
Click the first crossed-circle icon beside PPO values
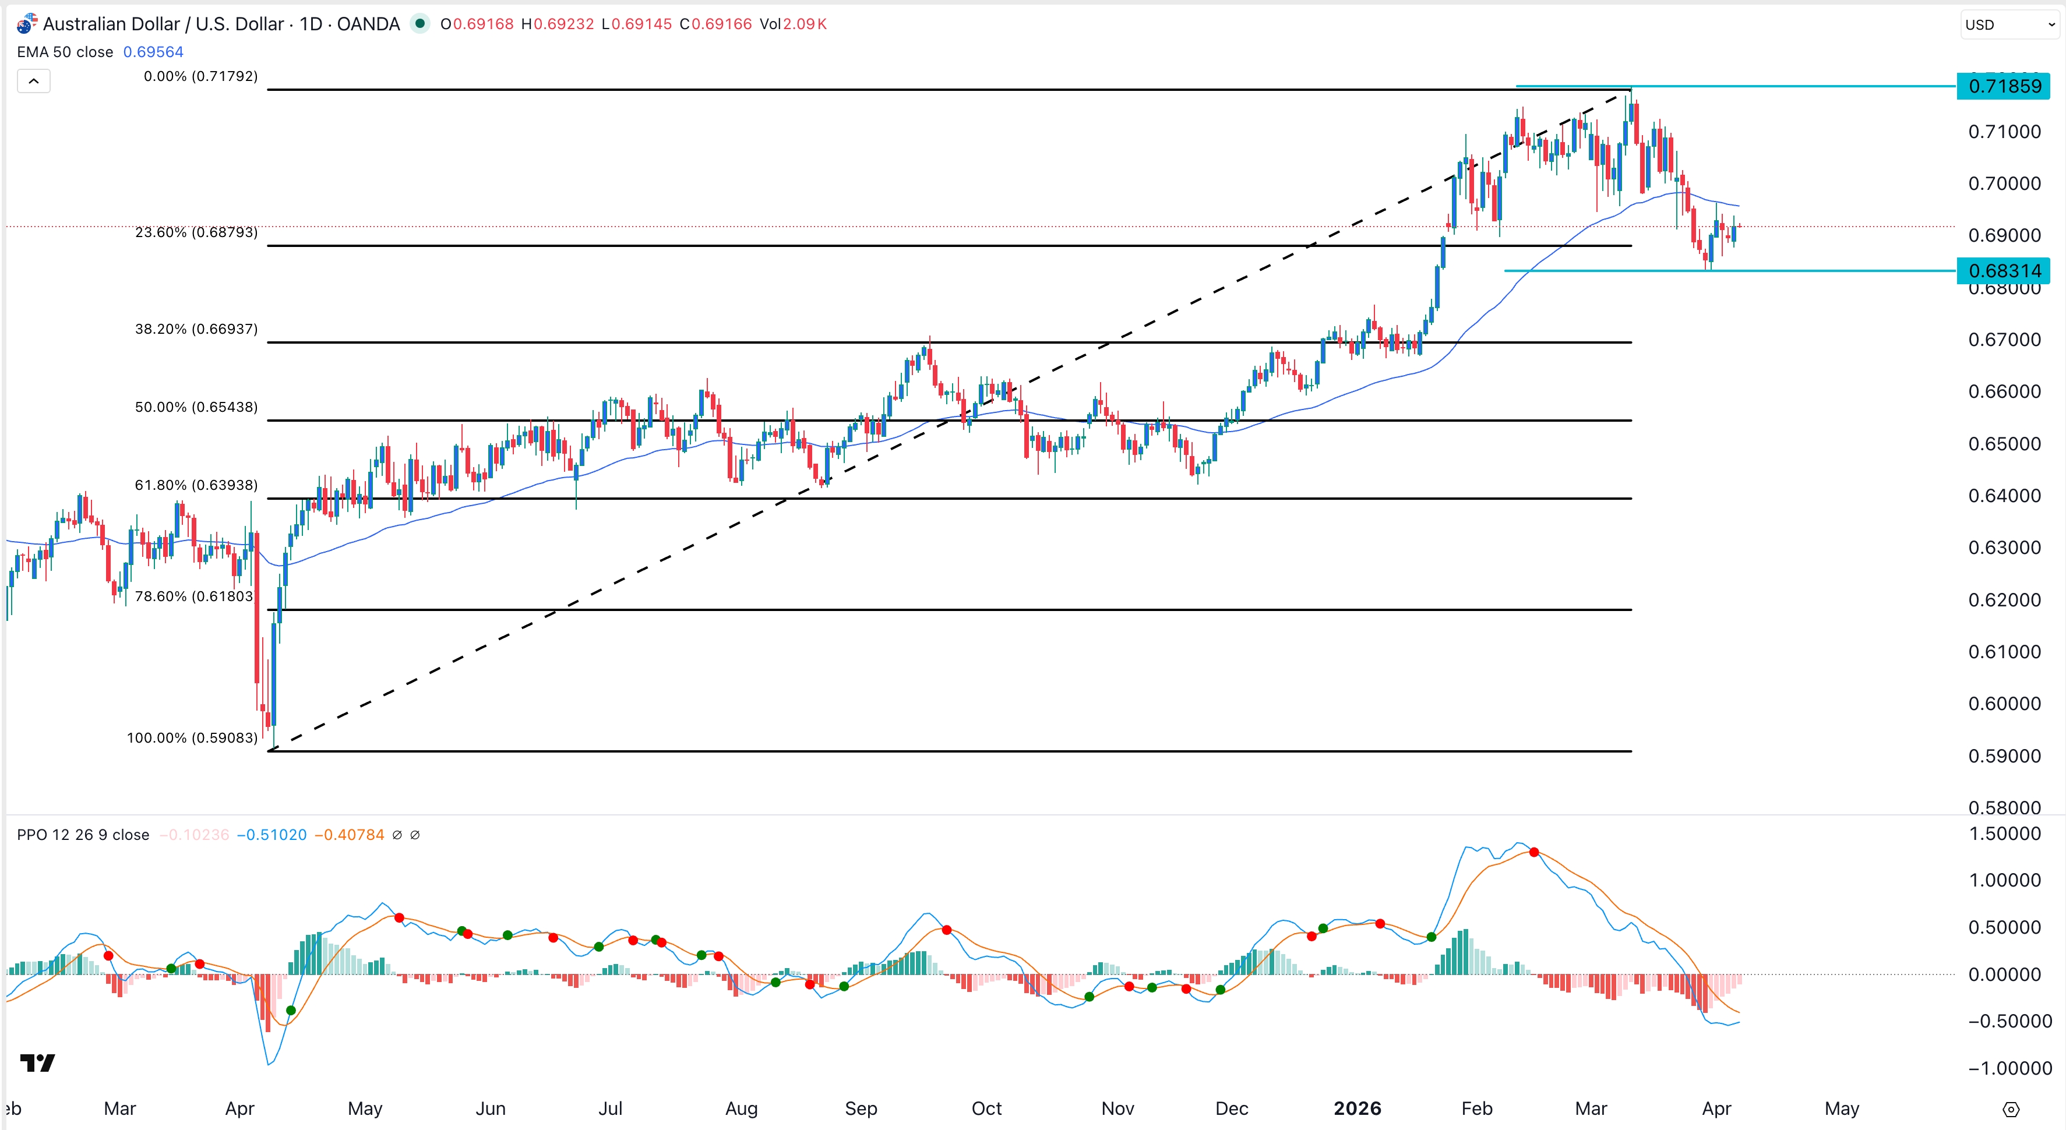coord(398,835)
